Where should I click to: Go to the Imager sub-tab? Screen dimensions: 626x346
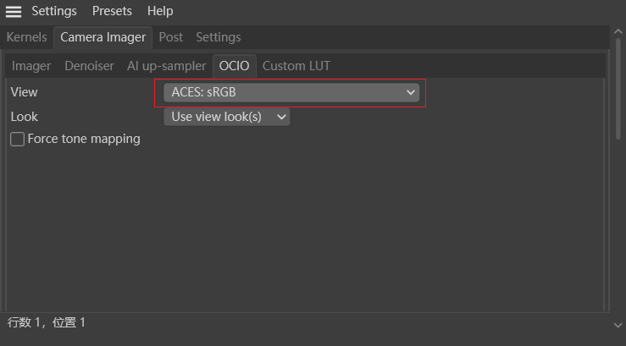[x=31, y=65]
